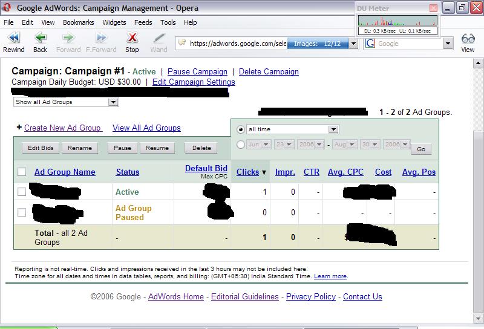Sort by Ad Group Name column
The image size is (484, 329).
pyautogui.click(x=65, y=172)
